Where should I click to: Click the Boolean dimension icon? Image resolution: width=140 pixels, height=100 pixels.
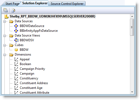[x=16, y=64]
